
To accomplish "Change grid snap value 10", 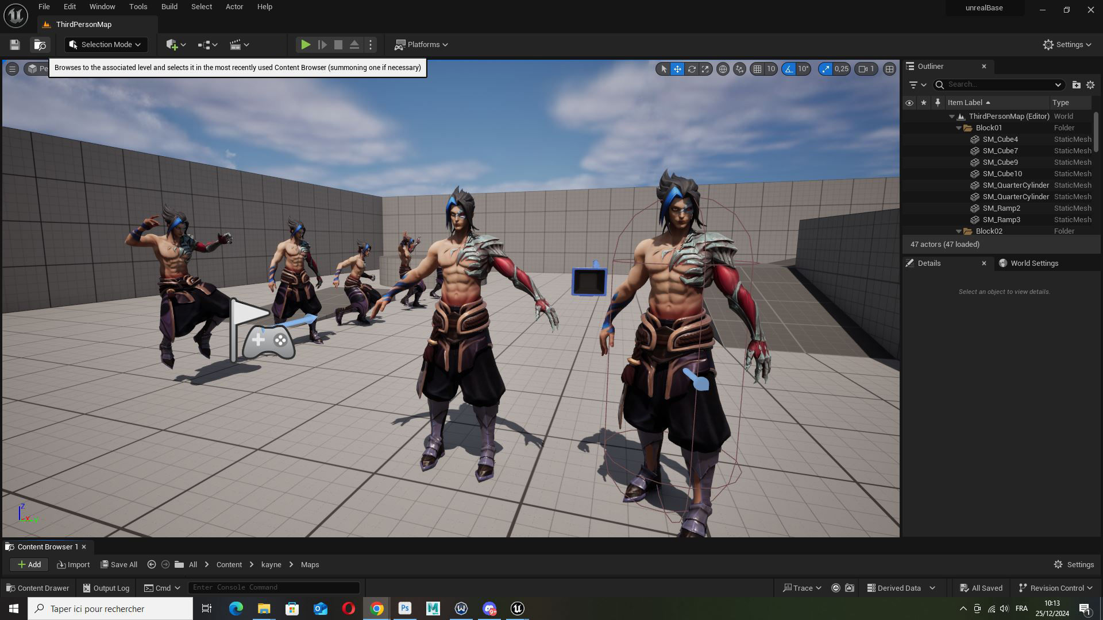I will tap(771, 69).
